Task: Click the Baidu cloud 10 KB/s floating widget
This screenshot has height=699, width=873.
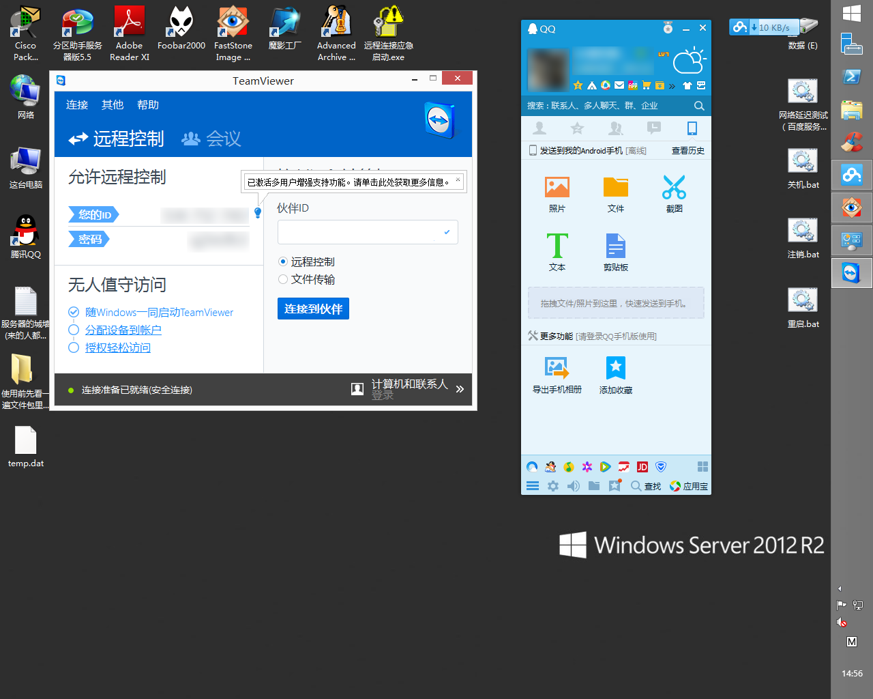Action: [765, 27]
